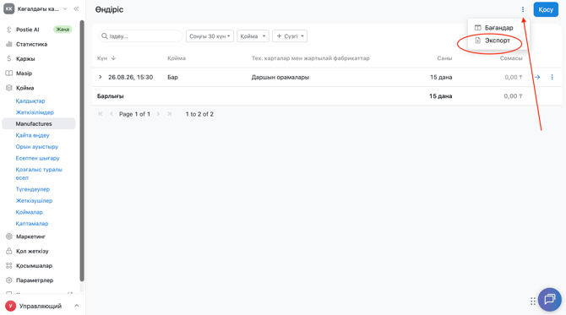The image size is (566, 315).
Task: Open the Сүзгі add-filter dropdown
Action: (x=290, y=36)
